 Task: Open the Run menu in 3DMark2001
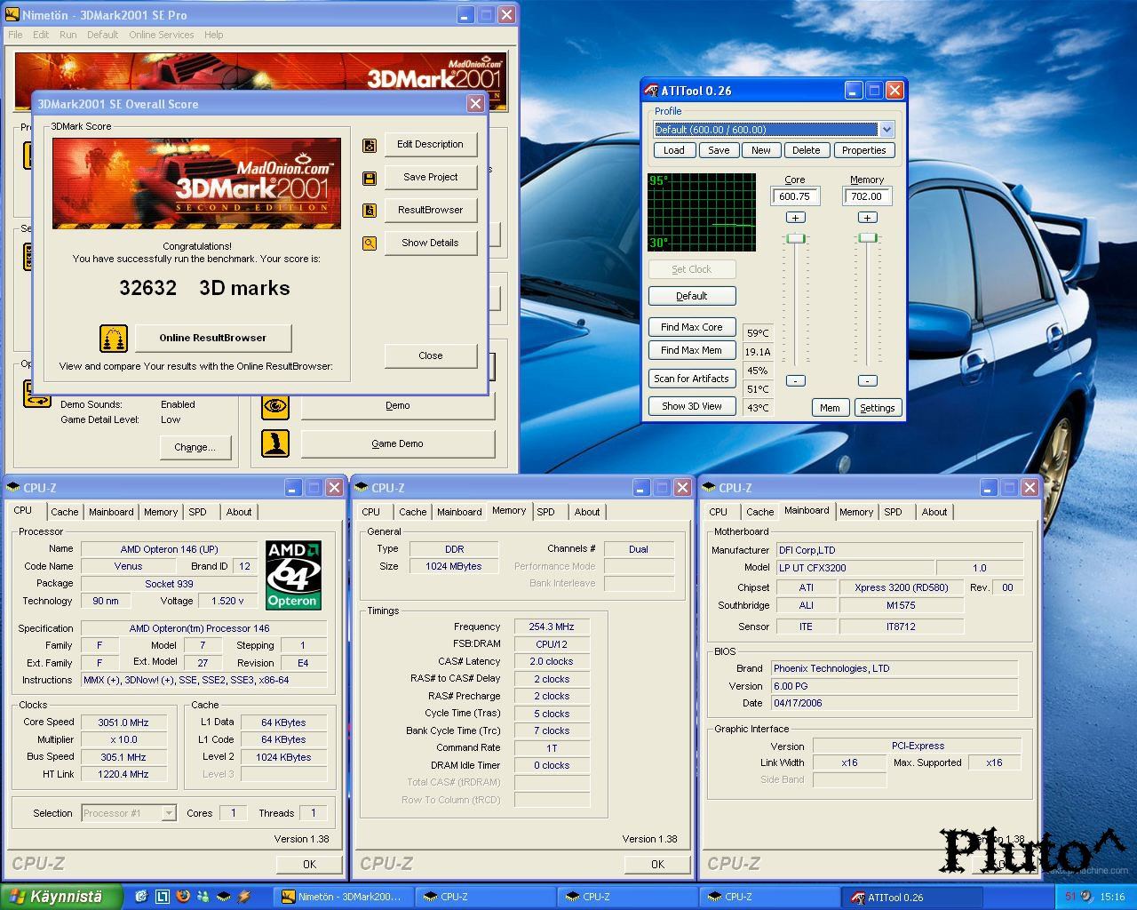68,35
